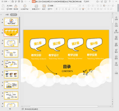Collapse the slide panel with double-chevron

[x=1, y=15]
